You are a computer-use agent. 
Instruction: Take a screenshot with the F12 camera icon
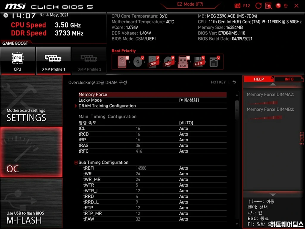[x=237, y=6]
